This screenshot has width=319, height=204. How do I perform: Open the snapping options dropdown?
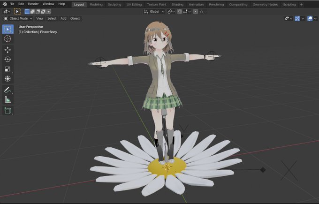click(x=187, y=12)
